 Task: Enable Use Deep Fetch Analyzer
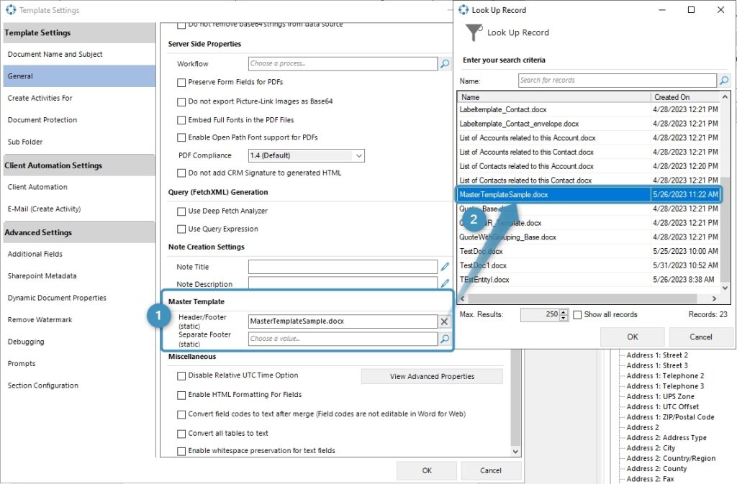[181, 211]
